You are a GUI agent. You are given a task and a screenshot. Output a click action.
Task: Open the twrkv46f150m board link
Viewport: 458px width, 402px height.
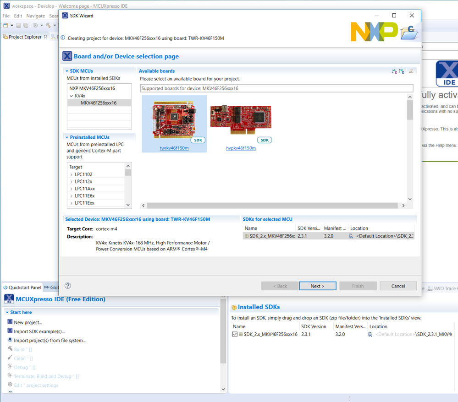(x=174, y=148)
